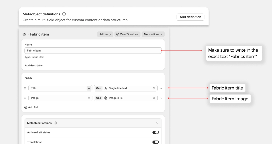Viewport: 272px width, 144px height.
Task: Click the "Fields" section heading
Action: (x=28, y=78)
